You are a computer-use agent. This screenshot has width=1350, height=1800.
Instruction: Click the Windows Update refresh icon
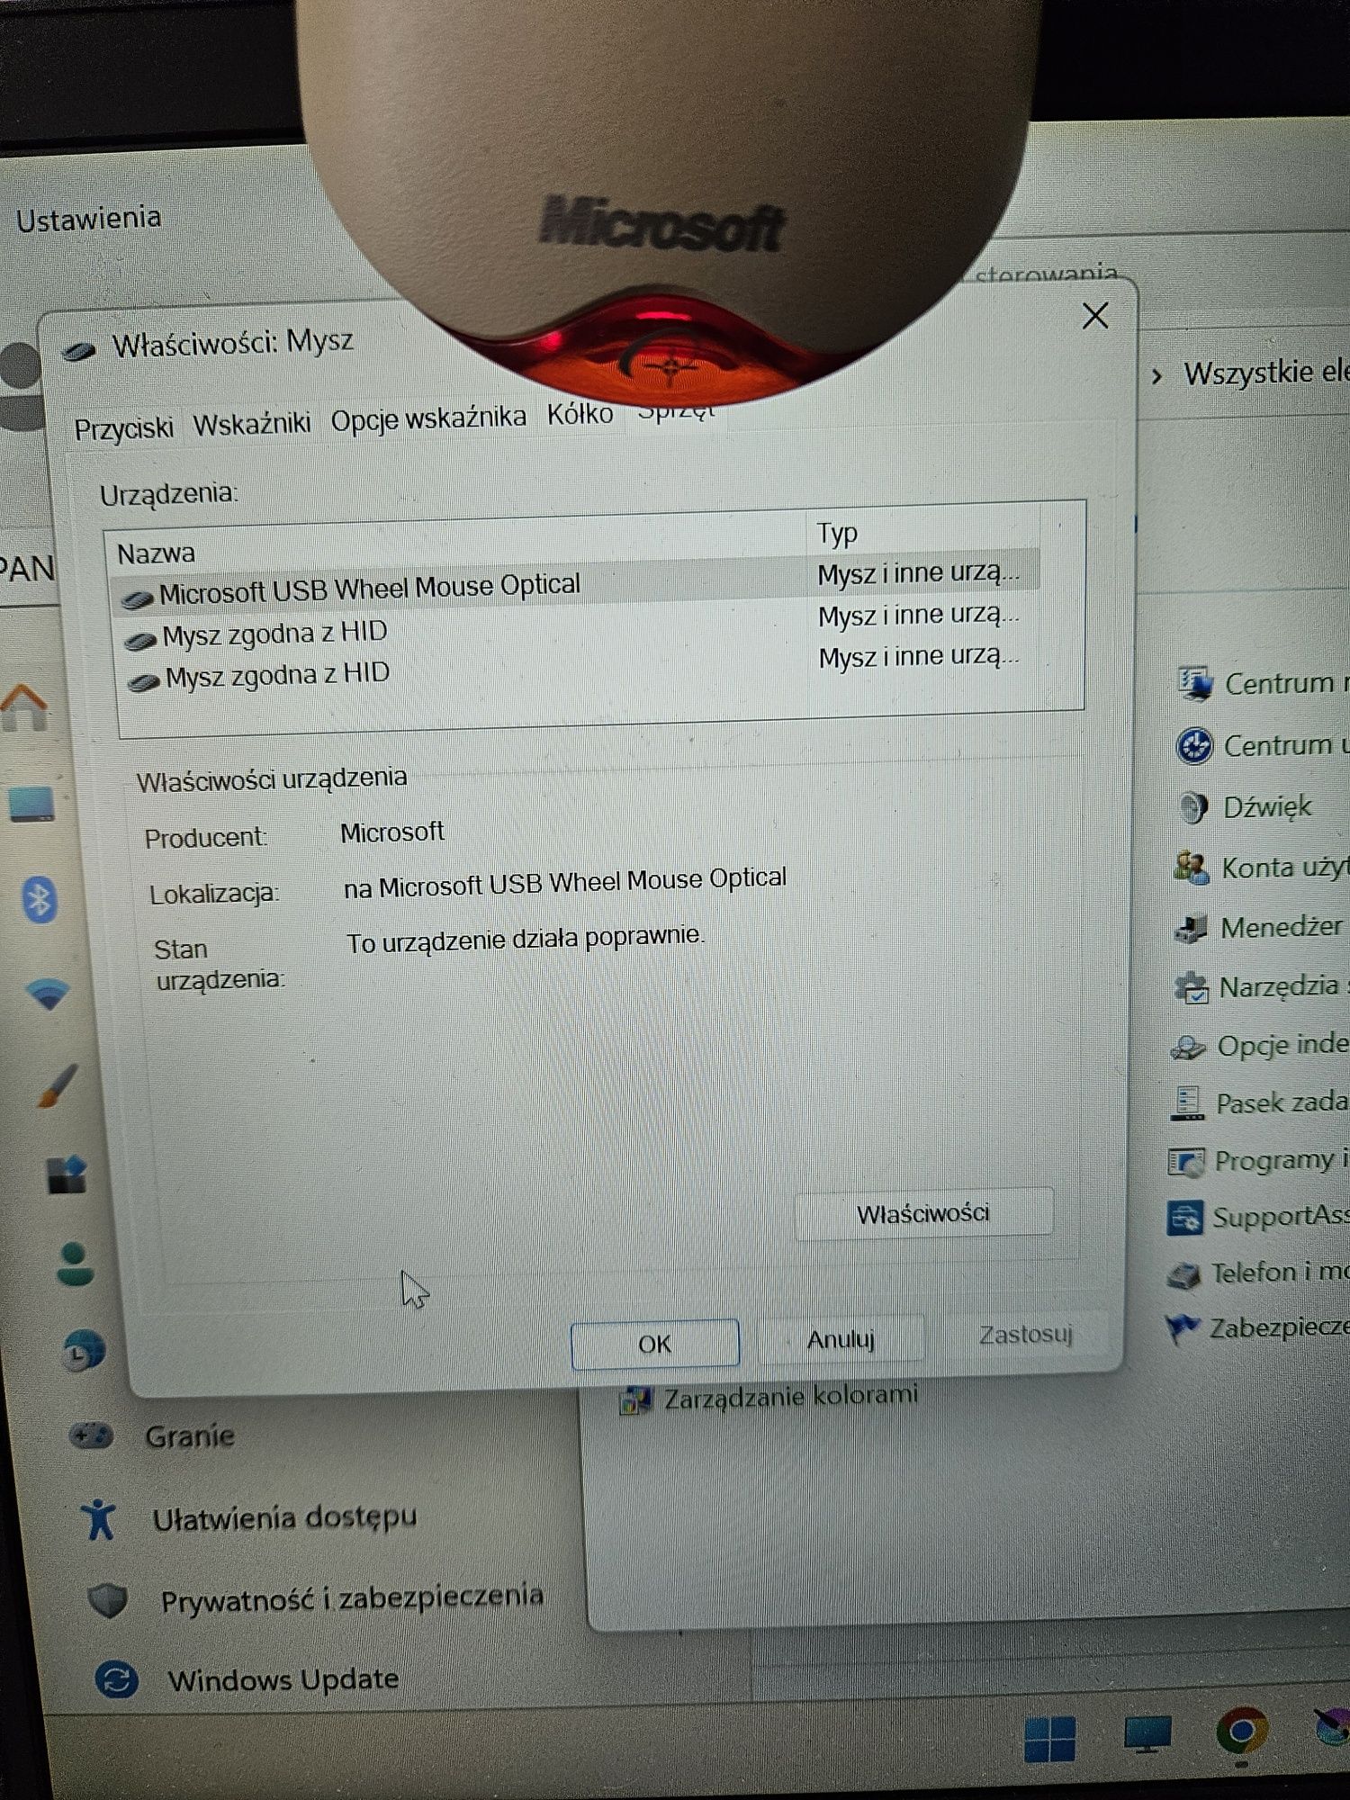pos(117,1680)
